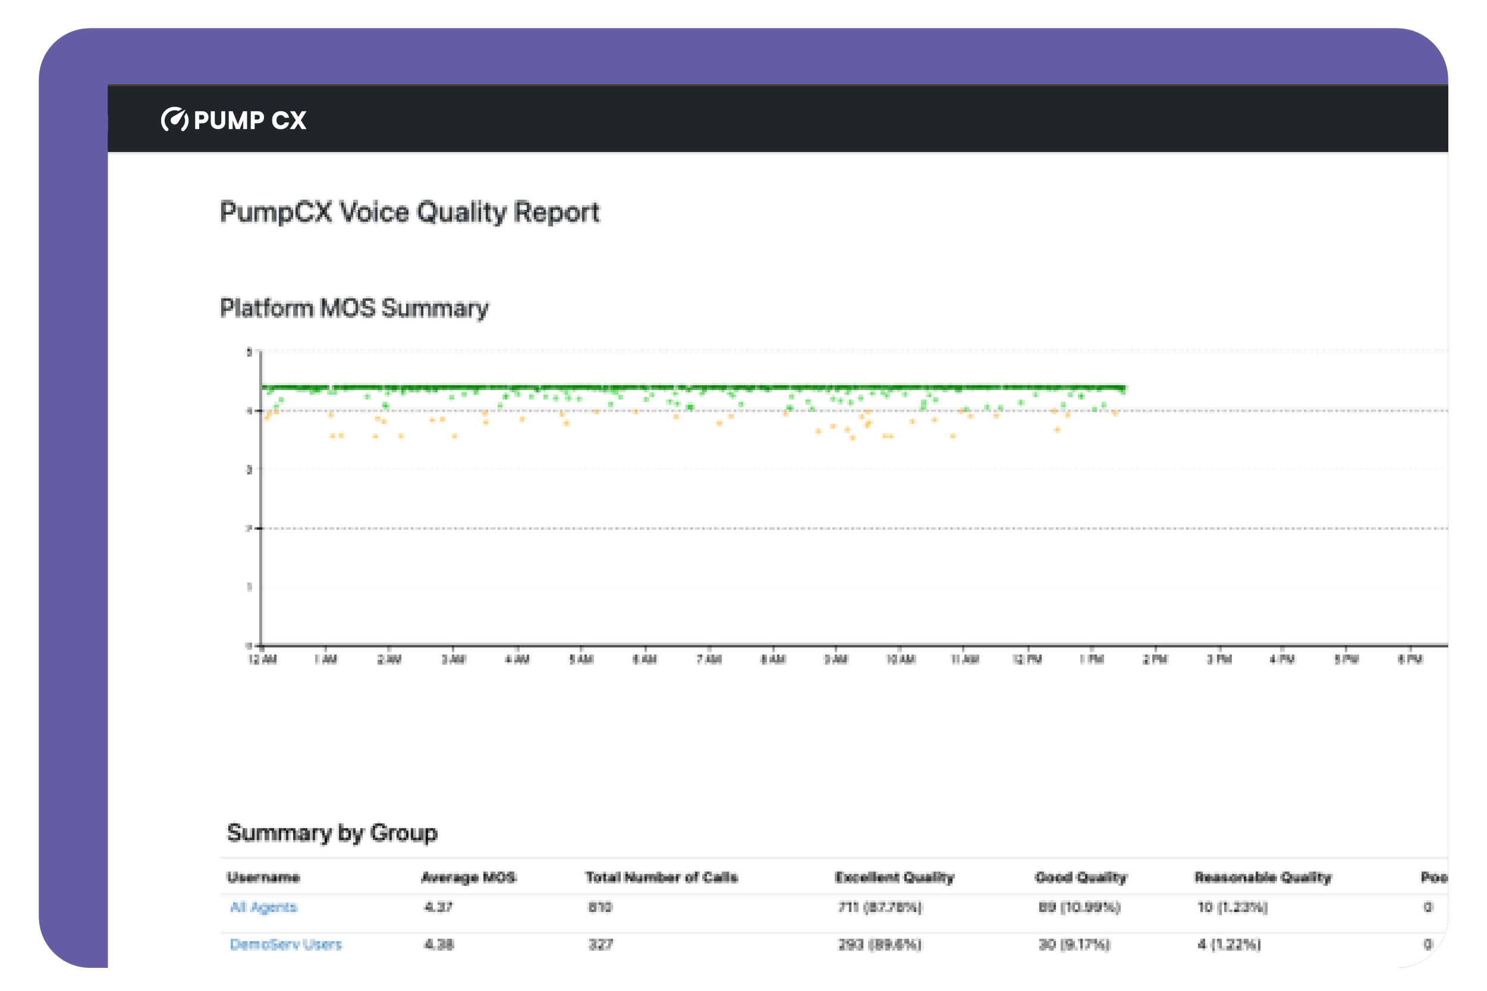
Task: Click the 6 PM x-axis label
Action: coord(1410,660)
